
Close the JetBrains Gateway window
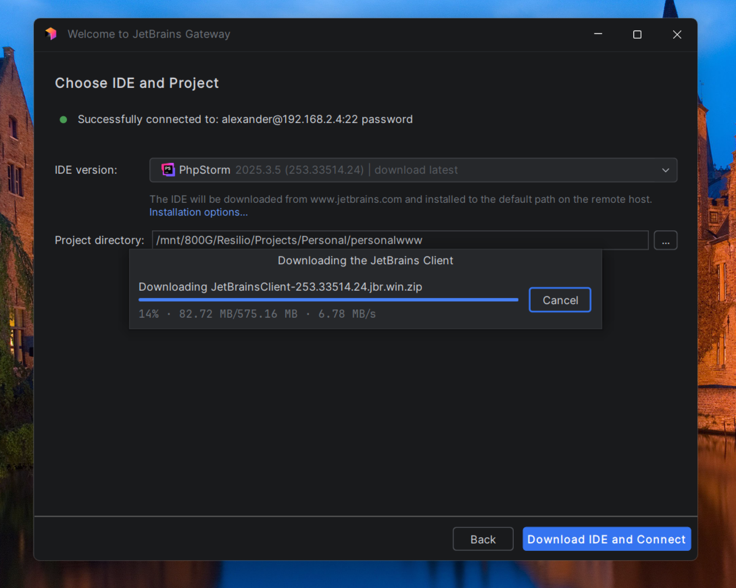tap(677, 34)
